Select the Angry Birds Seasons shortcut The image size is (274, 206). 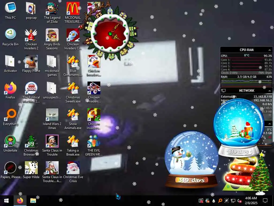(52, 39)
